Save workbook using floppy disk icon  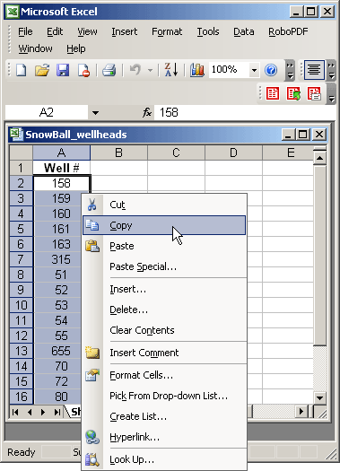[63, 70]
